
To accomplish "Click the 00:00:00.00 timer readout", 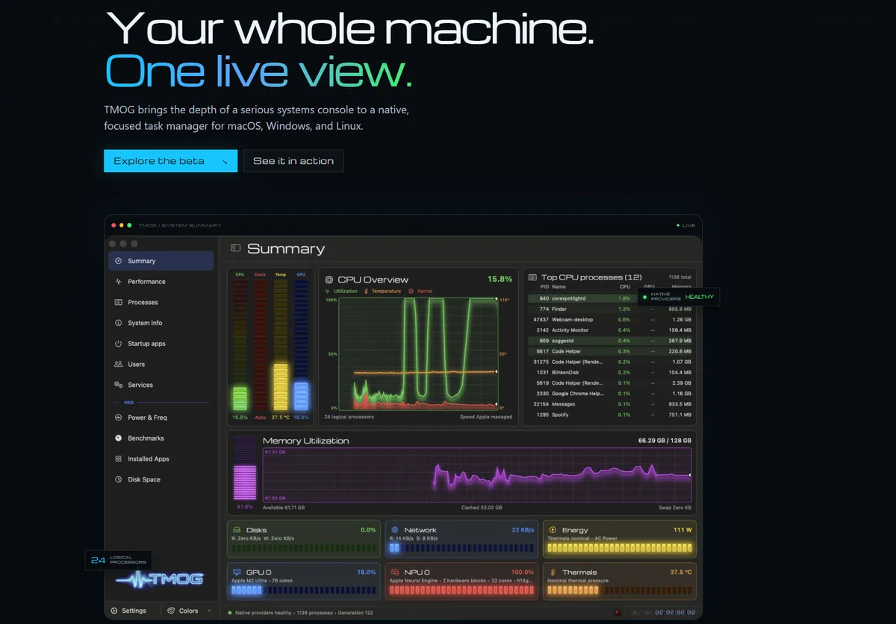I will point(676,613).
